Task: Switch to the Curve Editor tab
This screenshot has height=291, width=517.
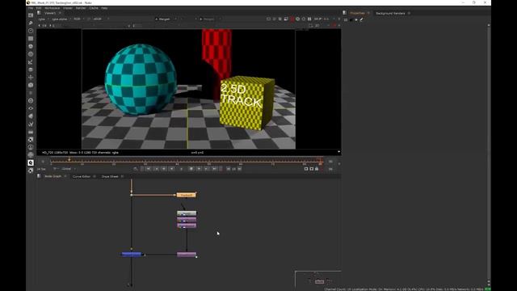Action: pos(82,176)
